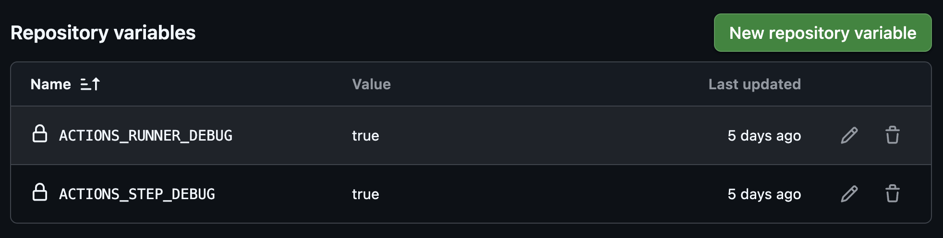Edit the ACTIONS_RUNNER_DEBUG variable with the pencil icon

click(849, 135)
